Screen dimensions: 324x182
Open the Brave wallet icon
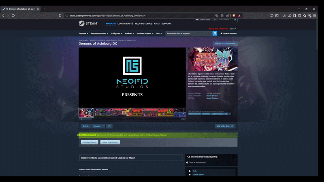(x=300, y=15)
